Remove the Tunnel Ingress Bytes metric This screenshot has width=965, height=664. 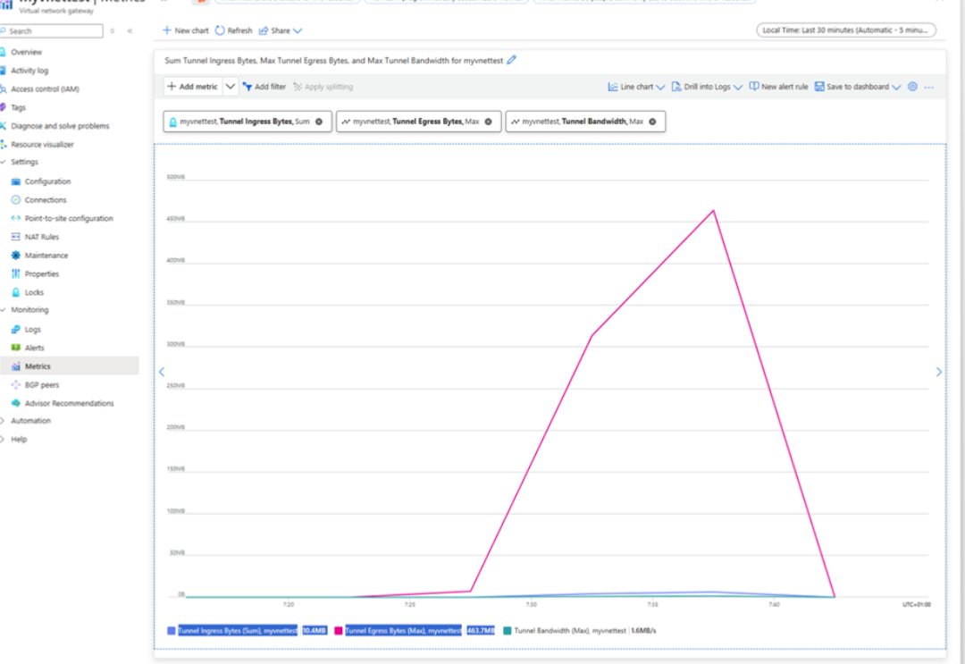319,122
